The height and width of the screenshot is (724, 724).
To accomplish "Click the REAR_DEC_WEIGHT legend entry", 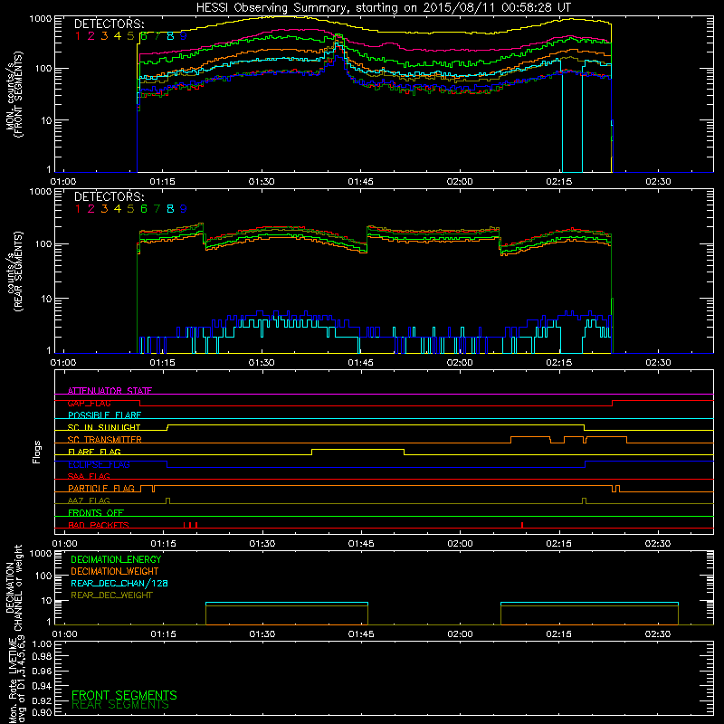I will click(111, 595).
